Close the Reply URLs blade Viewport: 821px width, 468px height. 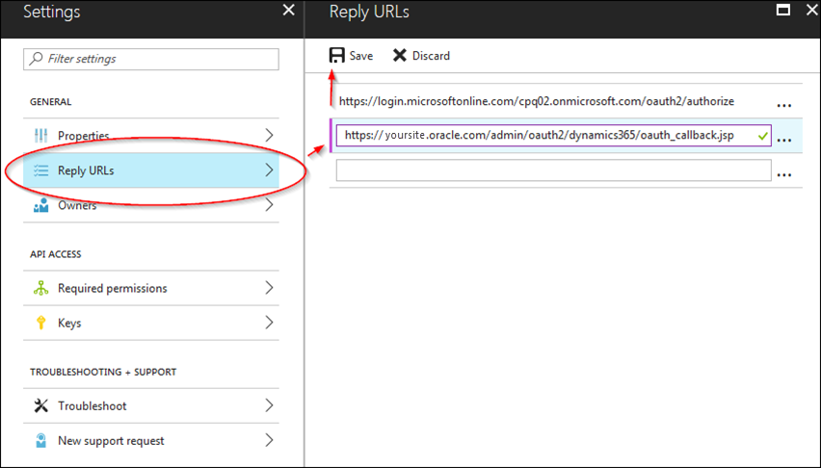pyautogui.click(x=812, y=10)
